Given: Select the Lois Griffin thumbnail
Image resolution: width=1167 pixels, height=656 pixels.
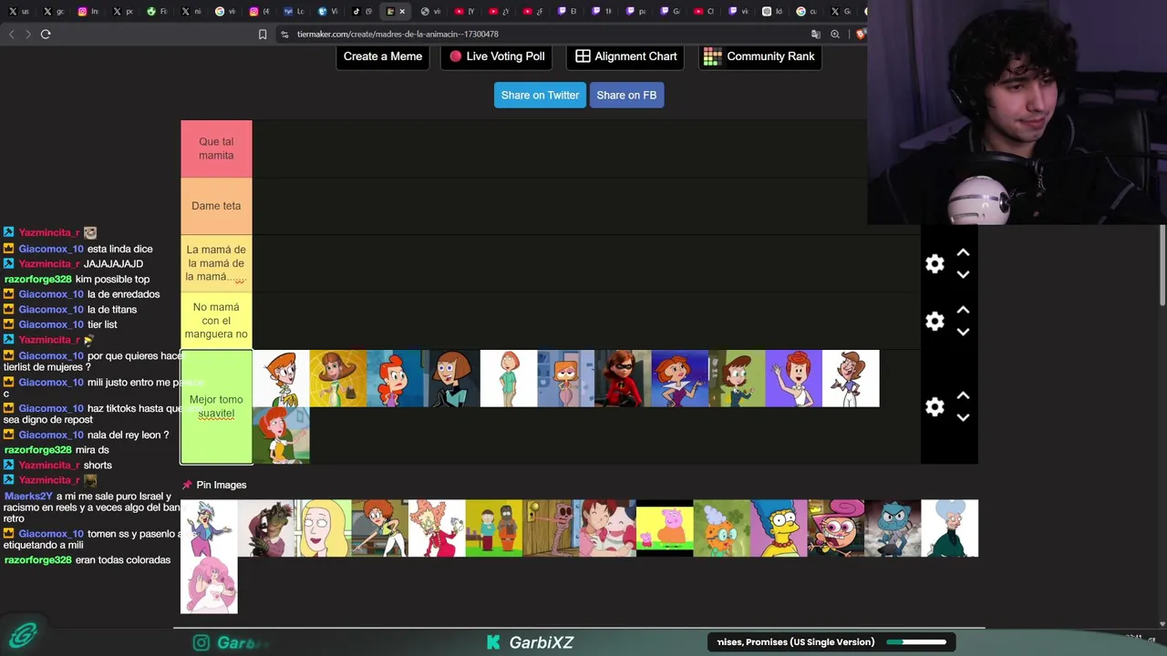Looking at the screenshot, I should 509,378.
